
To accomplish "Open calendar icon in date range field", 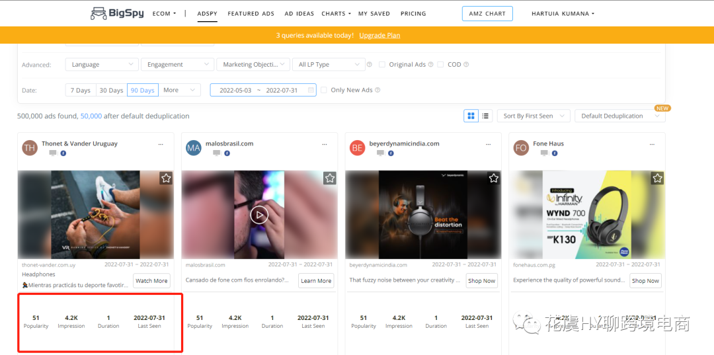I will click(x=311, y=91).
